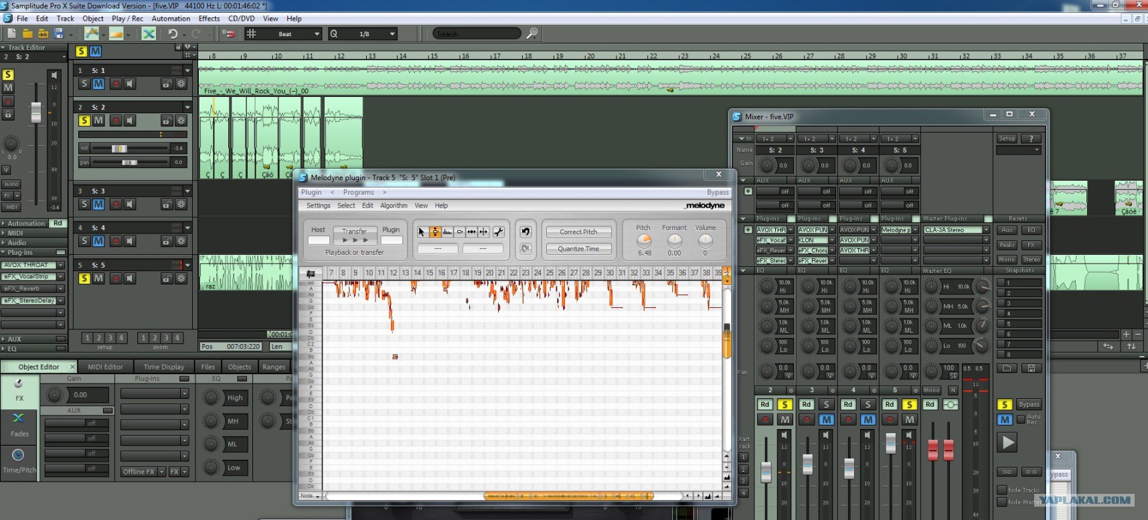Select the Melodyne pitch tool
This screenshot has width=1148, height=520.
[435, 232]
